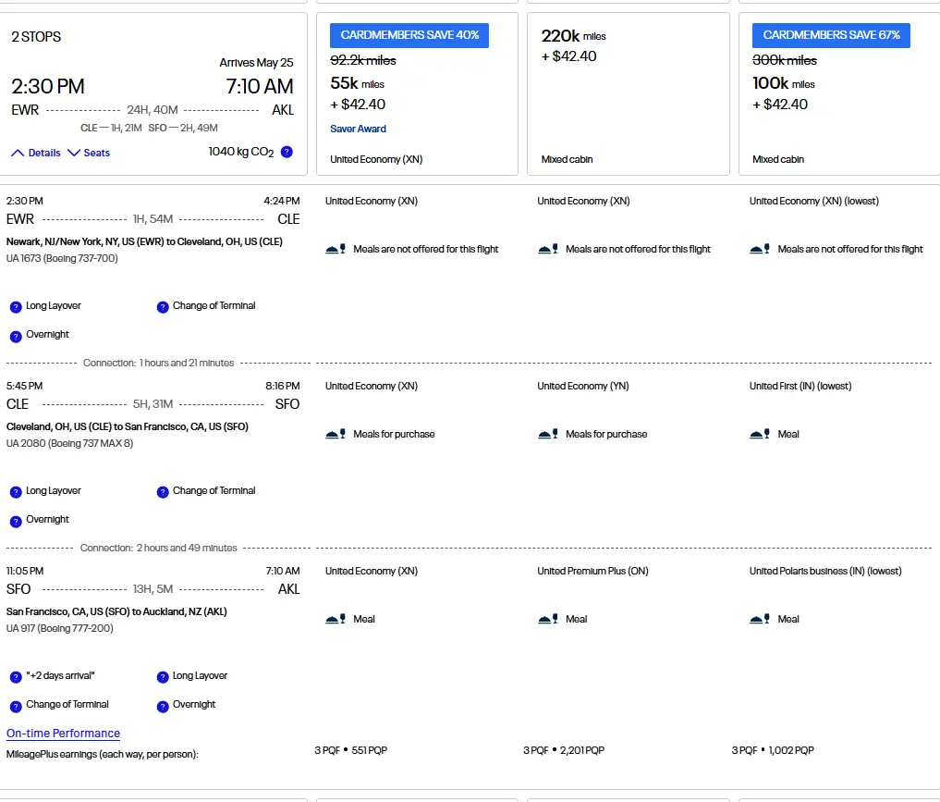940x802 pixels.
Task: Click 'Connection: 1 hours and 21 minutes' text
Action: [x=158, y=363]
